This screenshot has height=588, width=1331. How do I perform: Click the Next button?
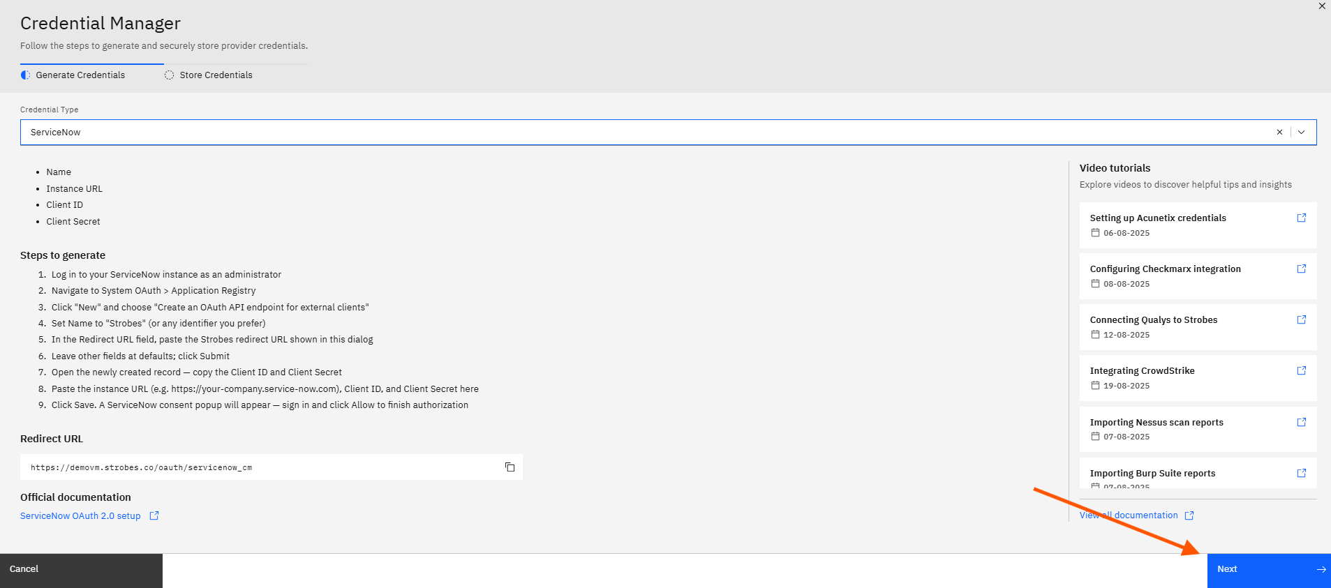click(x=1269, y=569)
